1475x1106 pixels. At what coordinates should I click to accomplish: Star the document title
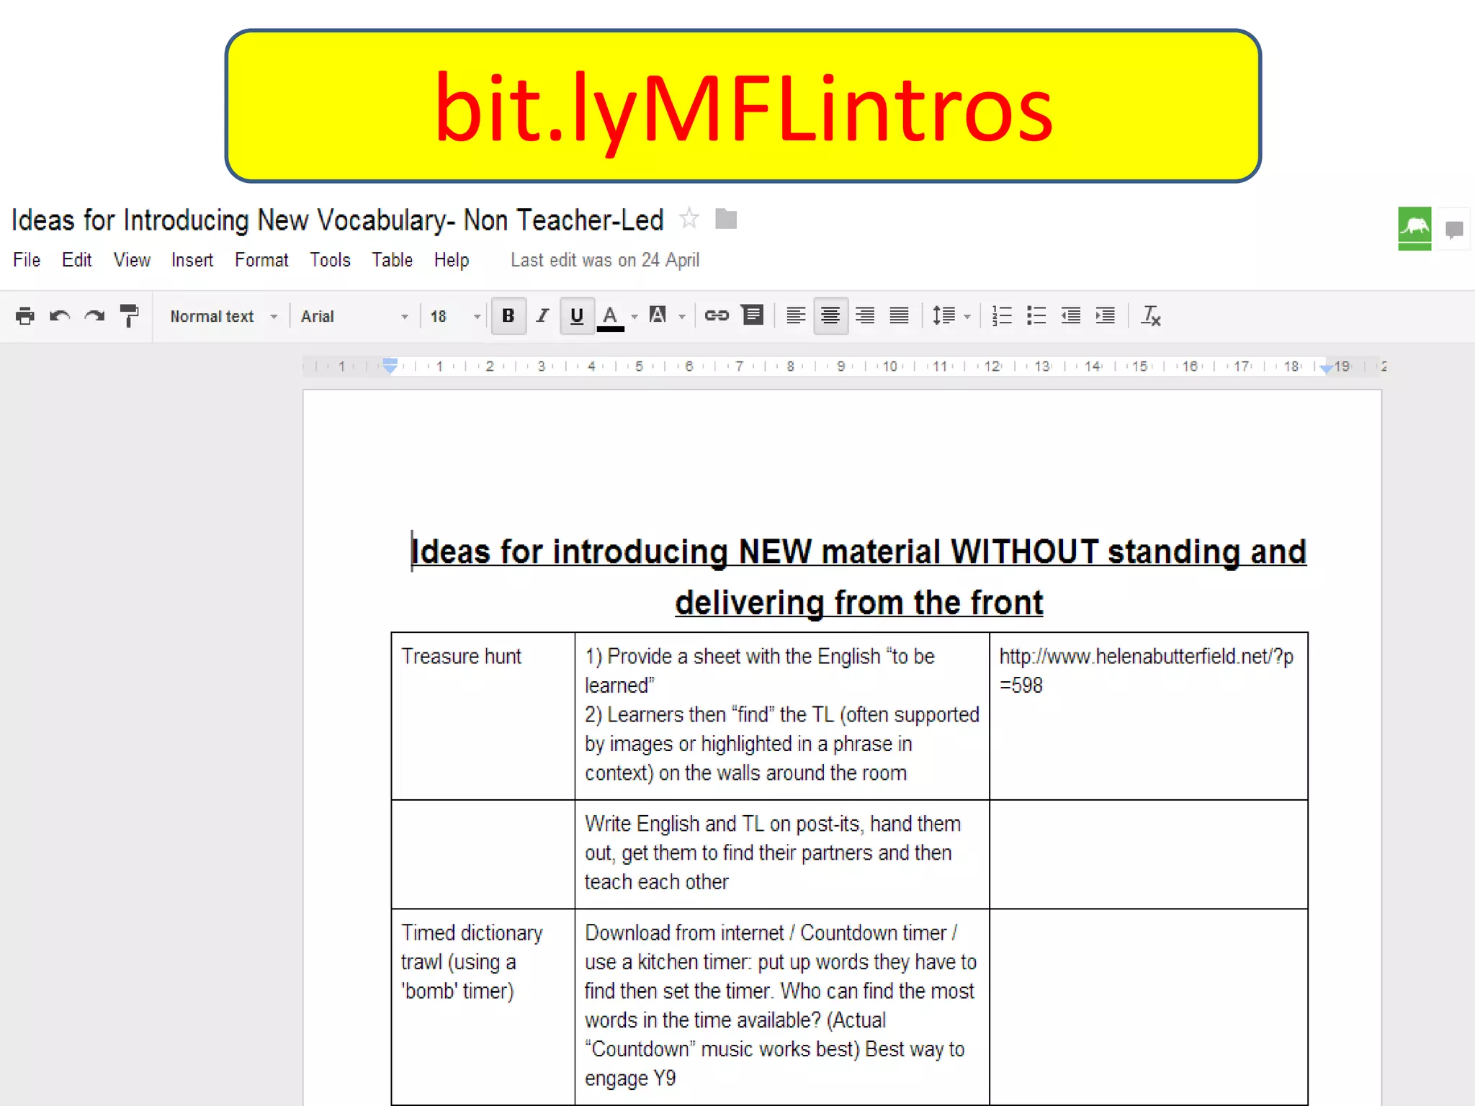(689, 218)
